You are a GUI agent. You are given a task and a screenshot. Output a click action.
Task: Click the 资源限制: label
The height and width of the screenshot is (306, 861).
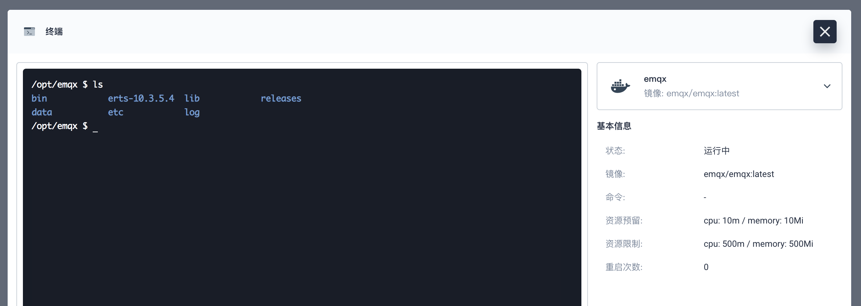tap(624, 244)
